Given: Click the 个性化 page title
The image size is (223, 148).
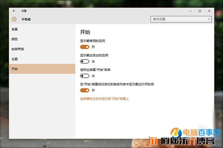Looking at the screenshot, I should (x=26, y=19).
